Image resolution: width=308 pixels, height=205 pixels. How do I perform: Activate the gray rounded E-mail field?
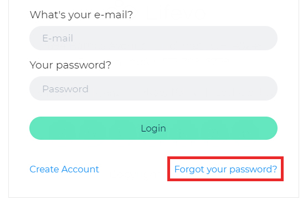coord(153,38)
